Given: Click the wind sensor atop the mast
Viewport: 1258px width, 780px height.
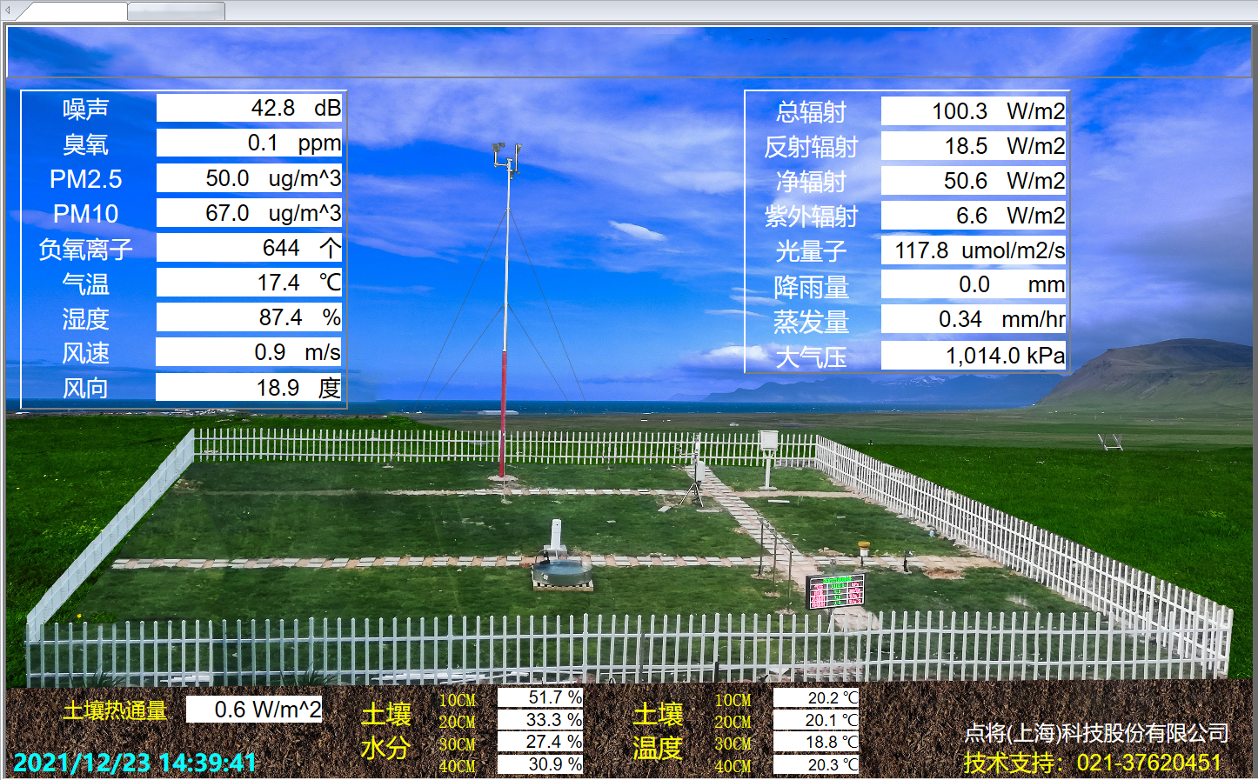Looking at the screenshot, I should (506, 157).
